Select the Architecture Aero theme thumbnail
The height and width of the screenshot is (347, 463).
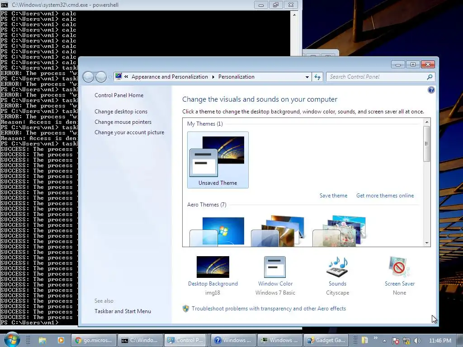click(278, 231)
